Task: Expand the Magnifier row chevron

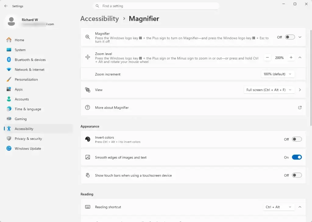Action: (x=300, y=37)
